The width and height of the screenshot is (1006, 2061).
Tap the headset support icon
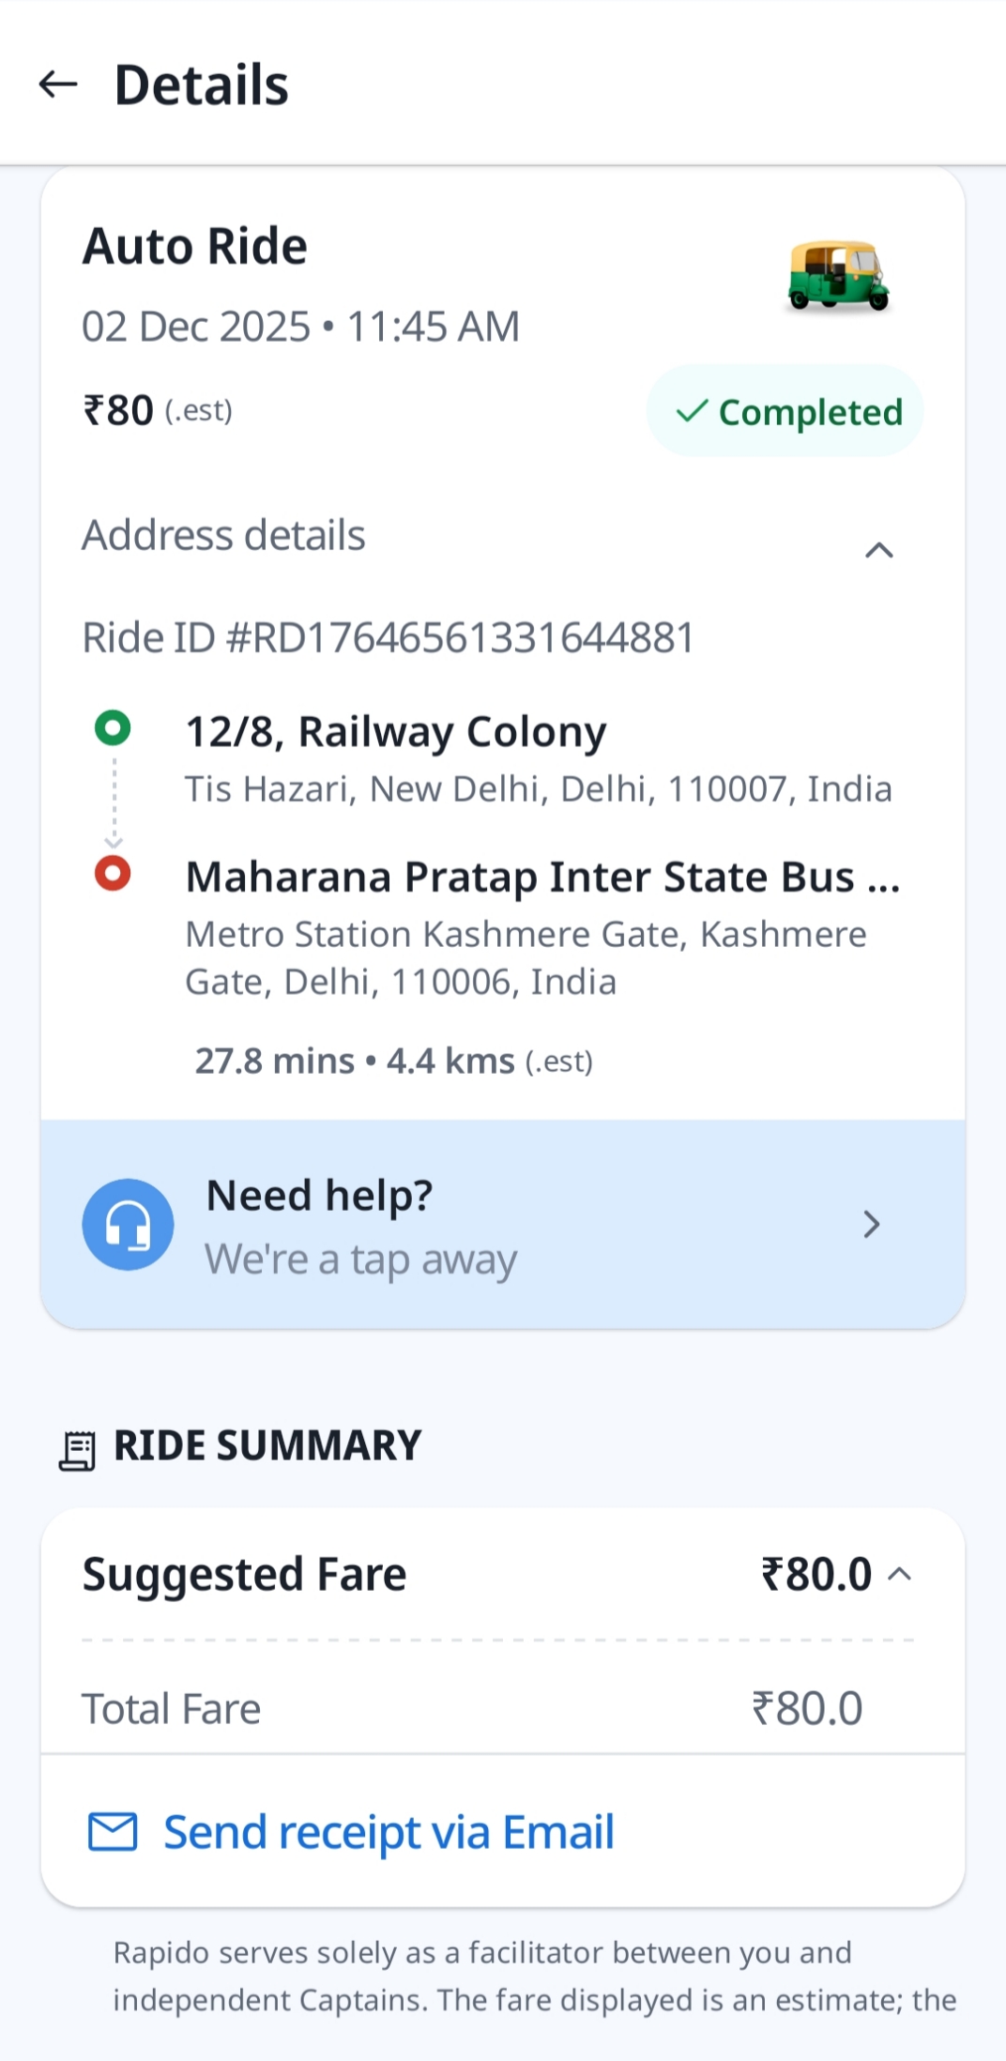(x=128, y=1225)
